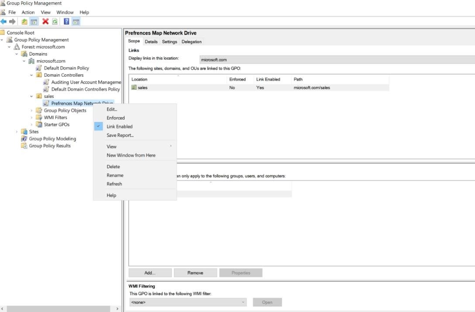
Task: Switch to the Settings tab
Action: pyautogui.click(x=169, y=42)
